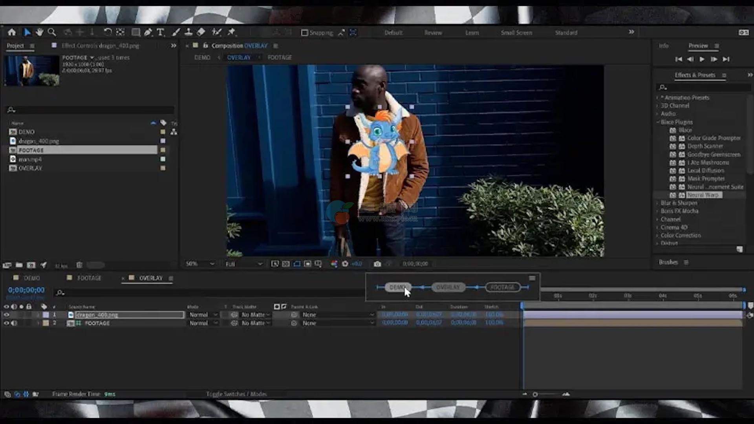Delete selected project item with trash icon
754x424 pixels.
pos(79,265)
